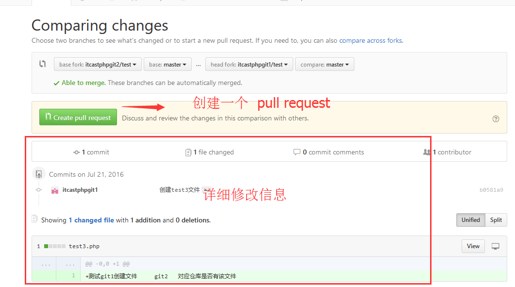The width and height of the screenshot is (515, 287).
Task: Open the compare: master branch dropdown
Action: [325, 65]
